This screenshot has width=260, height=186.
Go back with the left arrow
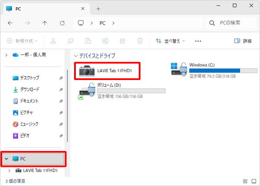click(10, 23)
